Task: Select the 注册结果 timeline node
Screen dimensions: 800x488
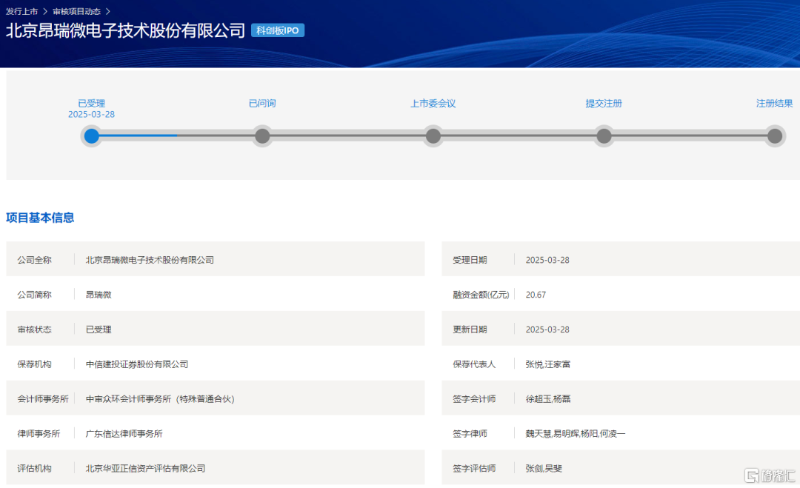Action: [x=775, y=136]
